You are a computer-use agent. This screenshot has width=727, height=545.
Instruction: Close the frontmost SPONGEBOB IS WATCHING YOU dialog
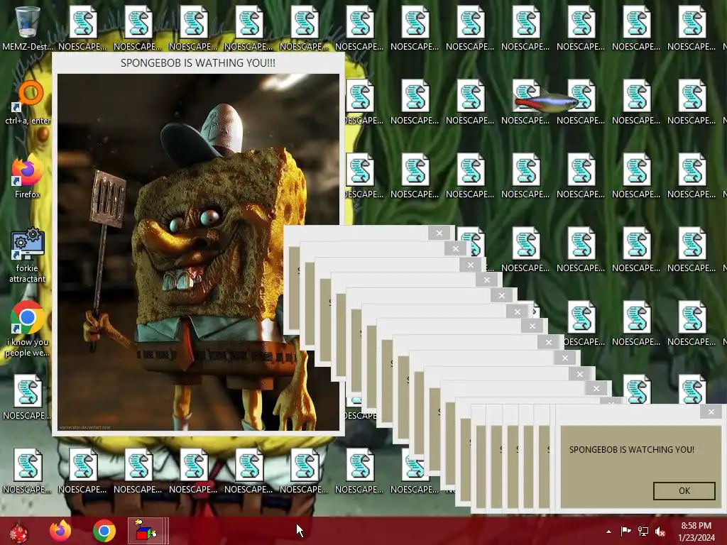pyautogui.click(x=711, y=412)
